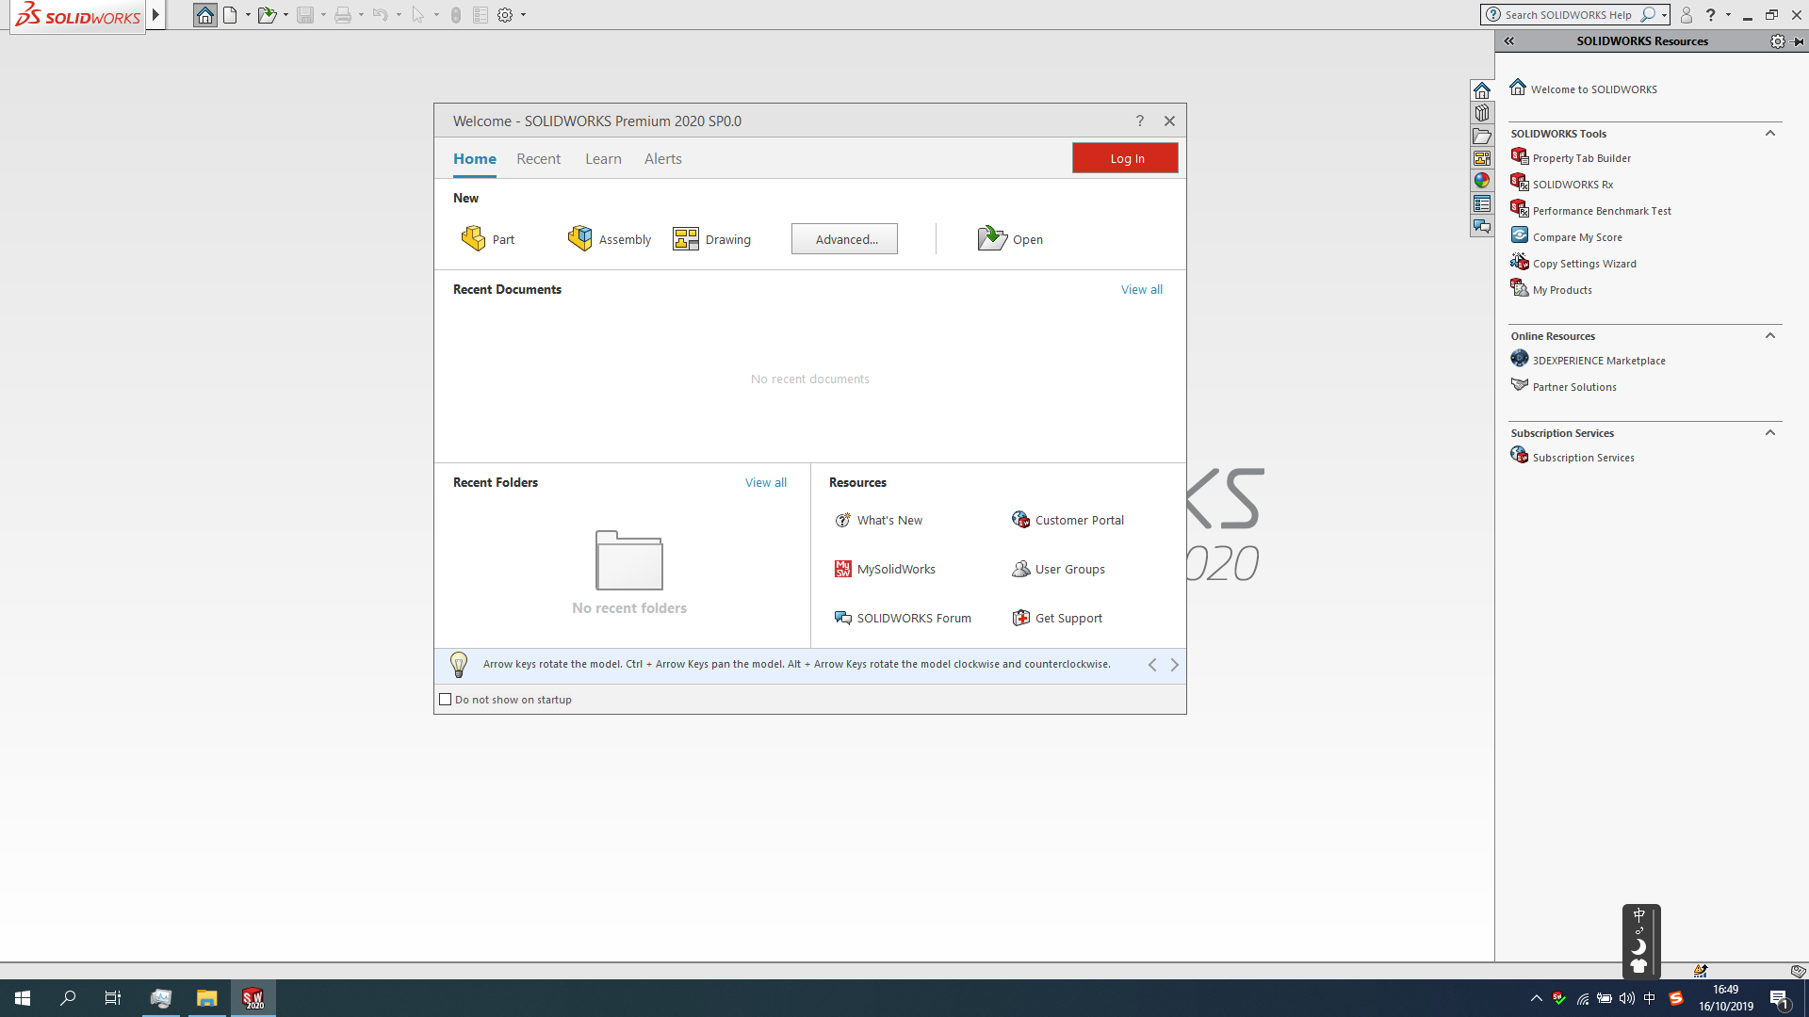Click the Advanced... button
Viewport: 1809px width, 1017px height.
(844, 239)
